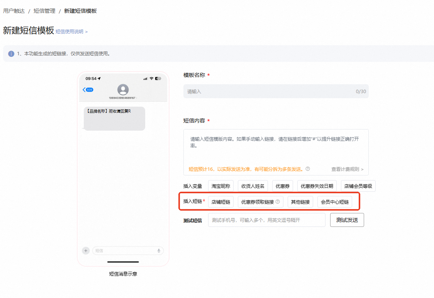Insert the 店铺会员等级 variable
Screen dimensions: 434x298
tap(358, 186)
